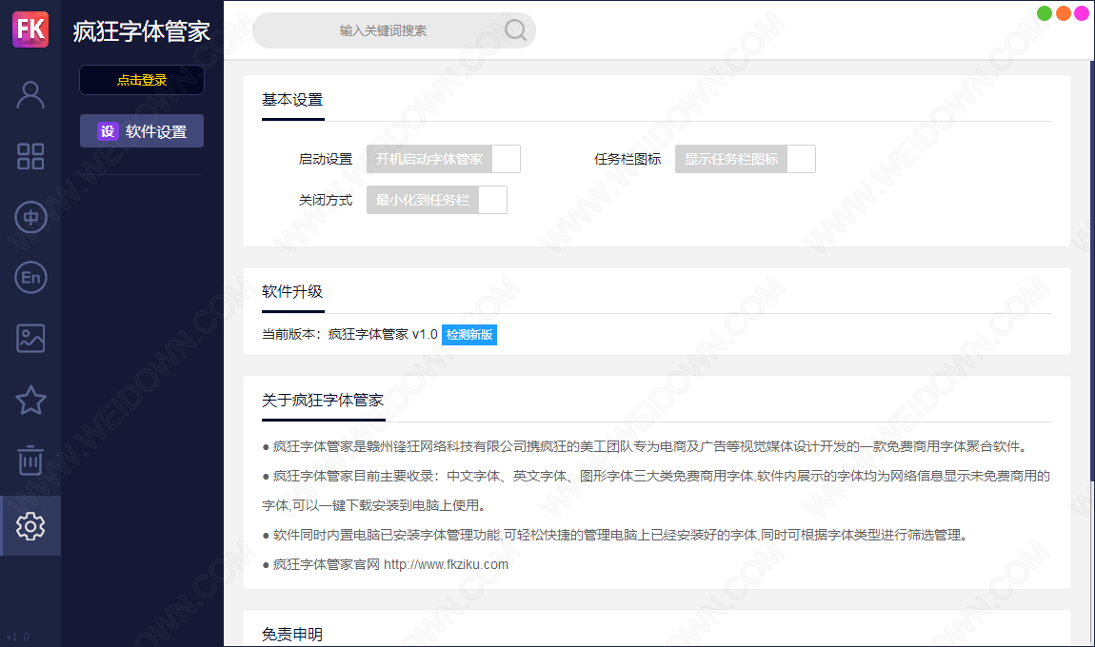Open the http://www.fkziku.com link
1095x647 pixels.
(447, 564)
